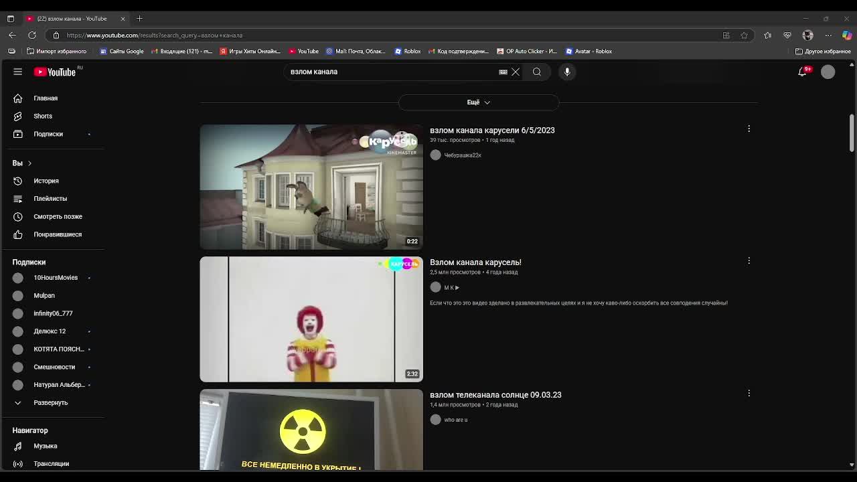Open the title Взлом канала карусель!
Screen dimensions: 857x482
pyautogui.click(x=475, y=262)
